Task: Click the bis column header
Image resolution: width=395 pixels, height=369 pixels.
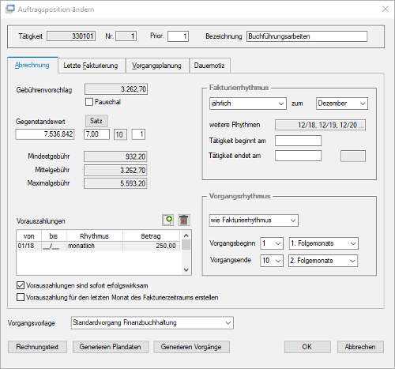Action: point(54,236)
